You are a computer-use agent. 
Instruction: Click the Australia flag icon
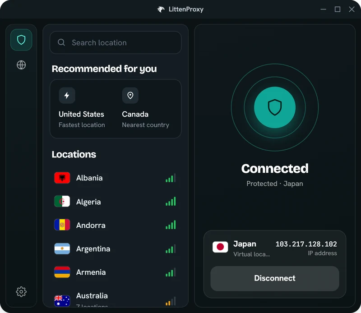[62, 301]
